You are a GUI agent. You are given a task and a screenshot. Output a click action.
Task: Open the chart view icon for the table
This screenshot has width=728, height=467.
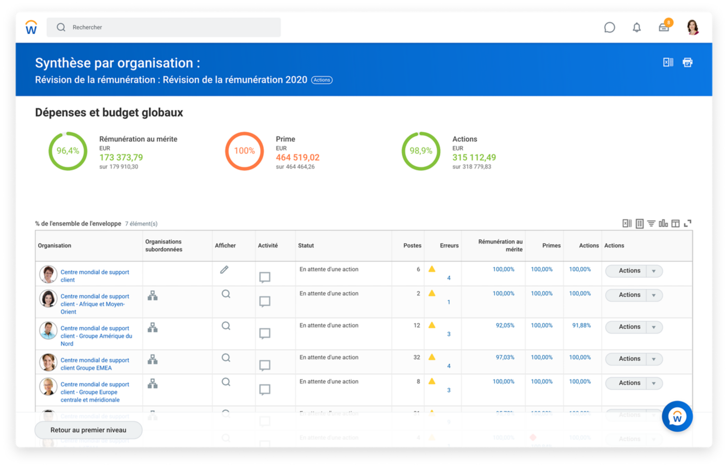pos(663,223)
